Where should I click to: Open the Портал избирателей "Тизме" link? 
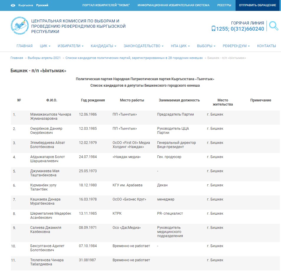[106, 5]
